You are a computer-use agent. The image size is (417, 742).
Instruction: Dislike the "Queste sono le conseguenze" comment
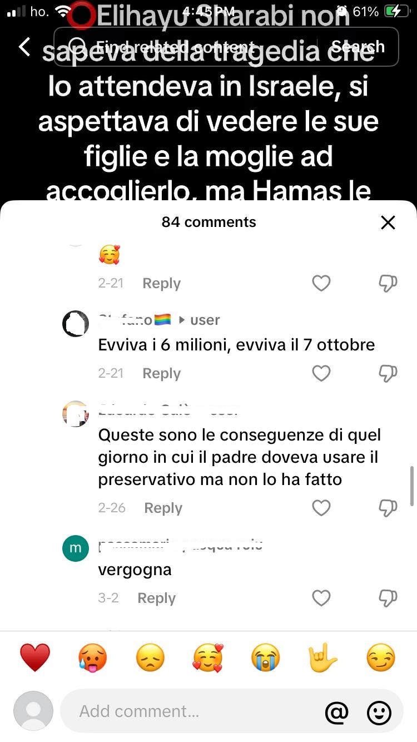tap(388, 508)
